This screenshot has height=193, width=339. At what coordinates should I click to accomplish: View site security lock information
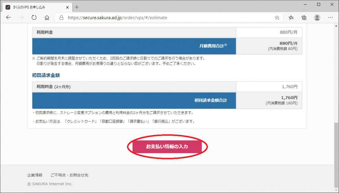click(61, 18)
